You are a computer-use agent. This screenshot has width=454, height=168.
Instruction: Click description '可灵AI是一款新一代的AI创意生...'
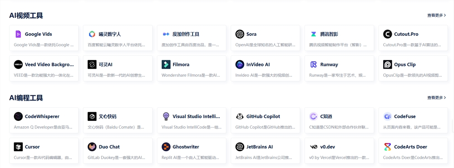[117, 75]
